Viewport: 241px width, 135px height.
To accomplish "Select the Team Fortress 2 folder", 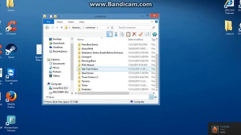I will click(90, 77).
